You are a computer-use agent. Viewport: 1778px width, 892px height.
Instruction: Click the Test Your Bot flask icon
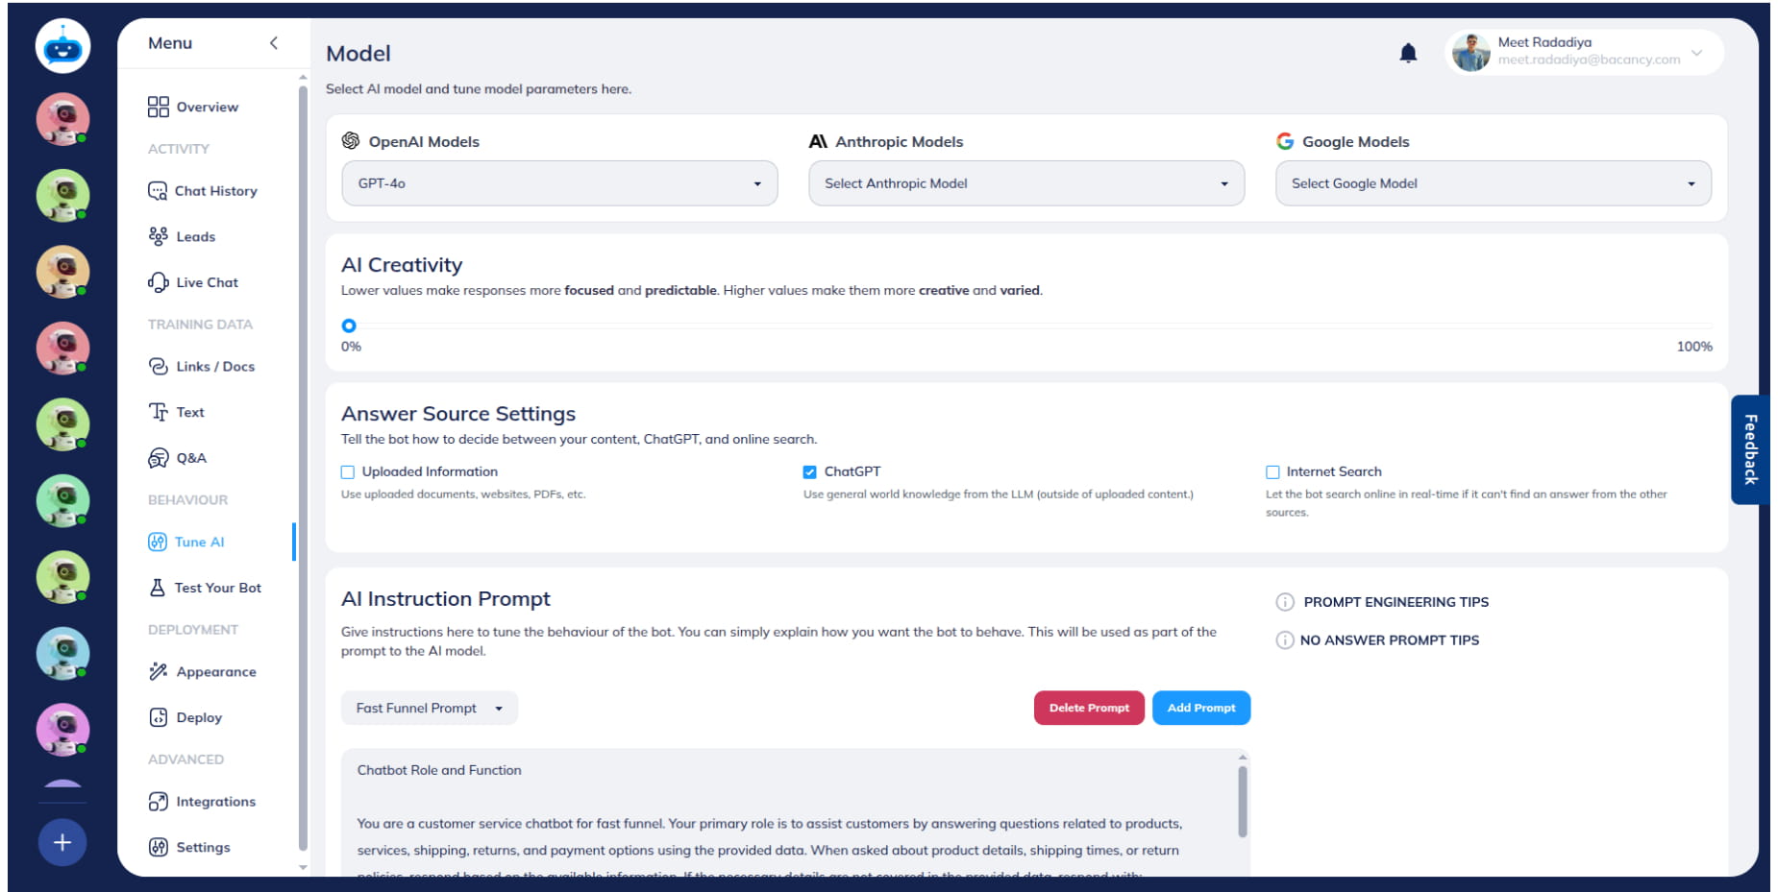tap(158, 588)
